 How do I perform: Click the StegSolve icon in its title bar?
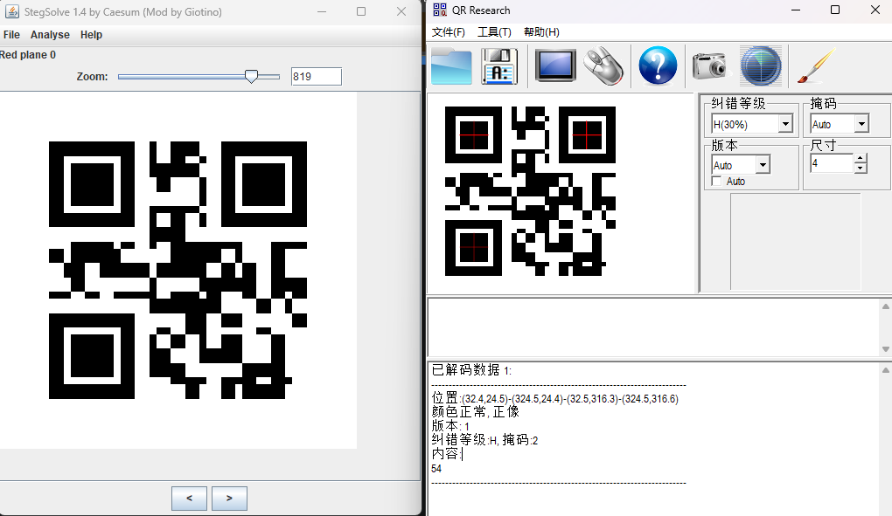click(12, 11)
